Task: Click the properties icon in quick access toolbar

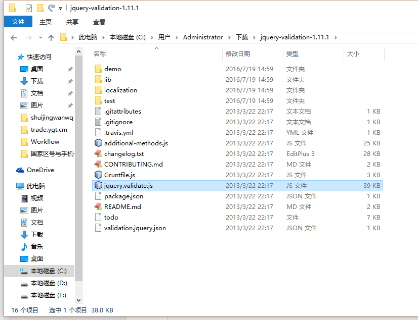Action: [29, 8]
